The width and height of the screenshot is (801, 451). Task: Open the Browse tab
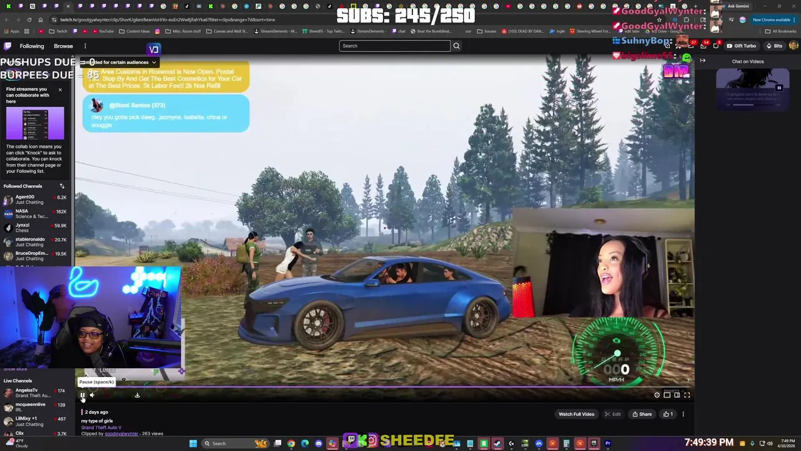click(x=63, y=46)
